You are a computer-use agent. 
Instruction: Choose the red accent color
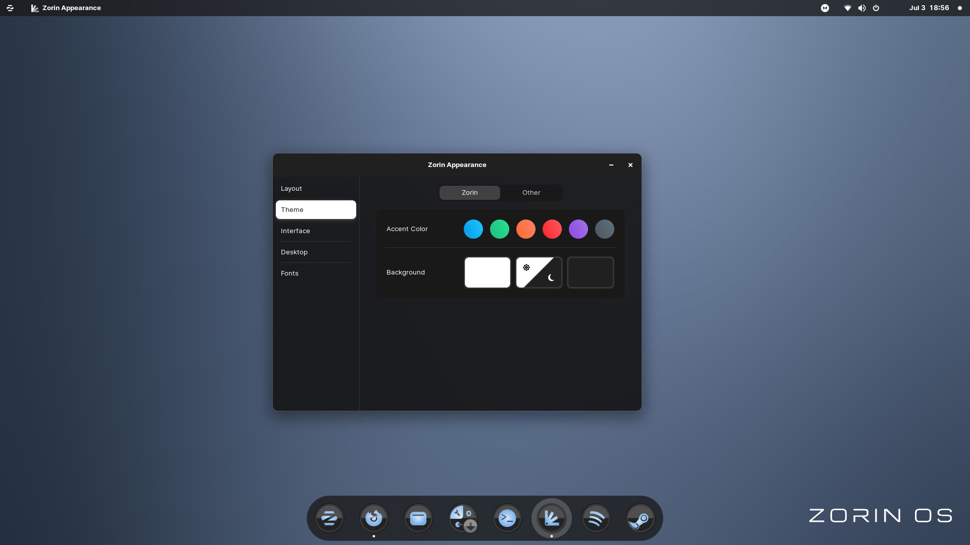[552, 229]
